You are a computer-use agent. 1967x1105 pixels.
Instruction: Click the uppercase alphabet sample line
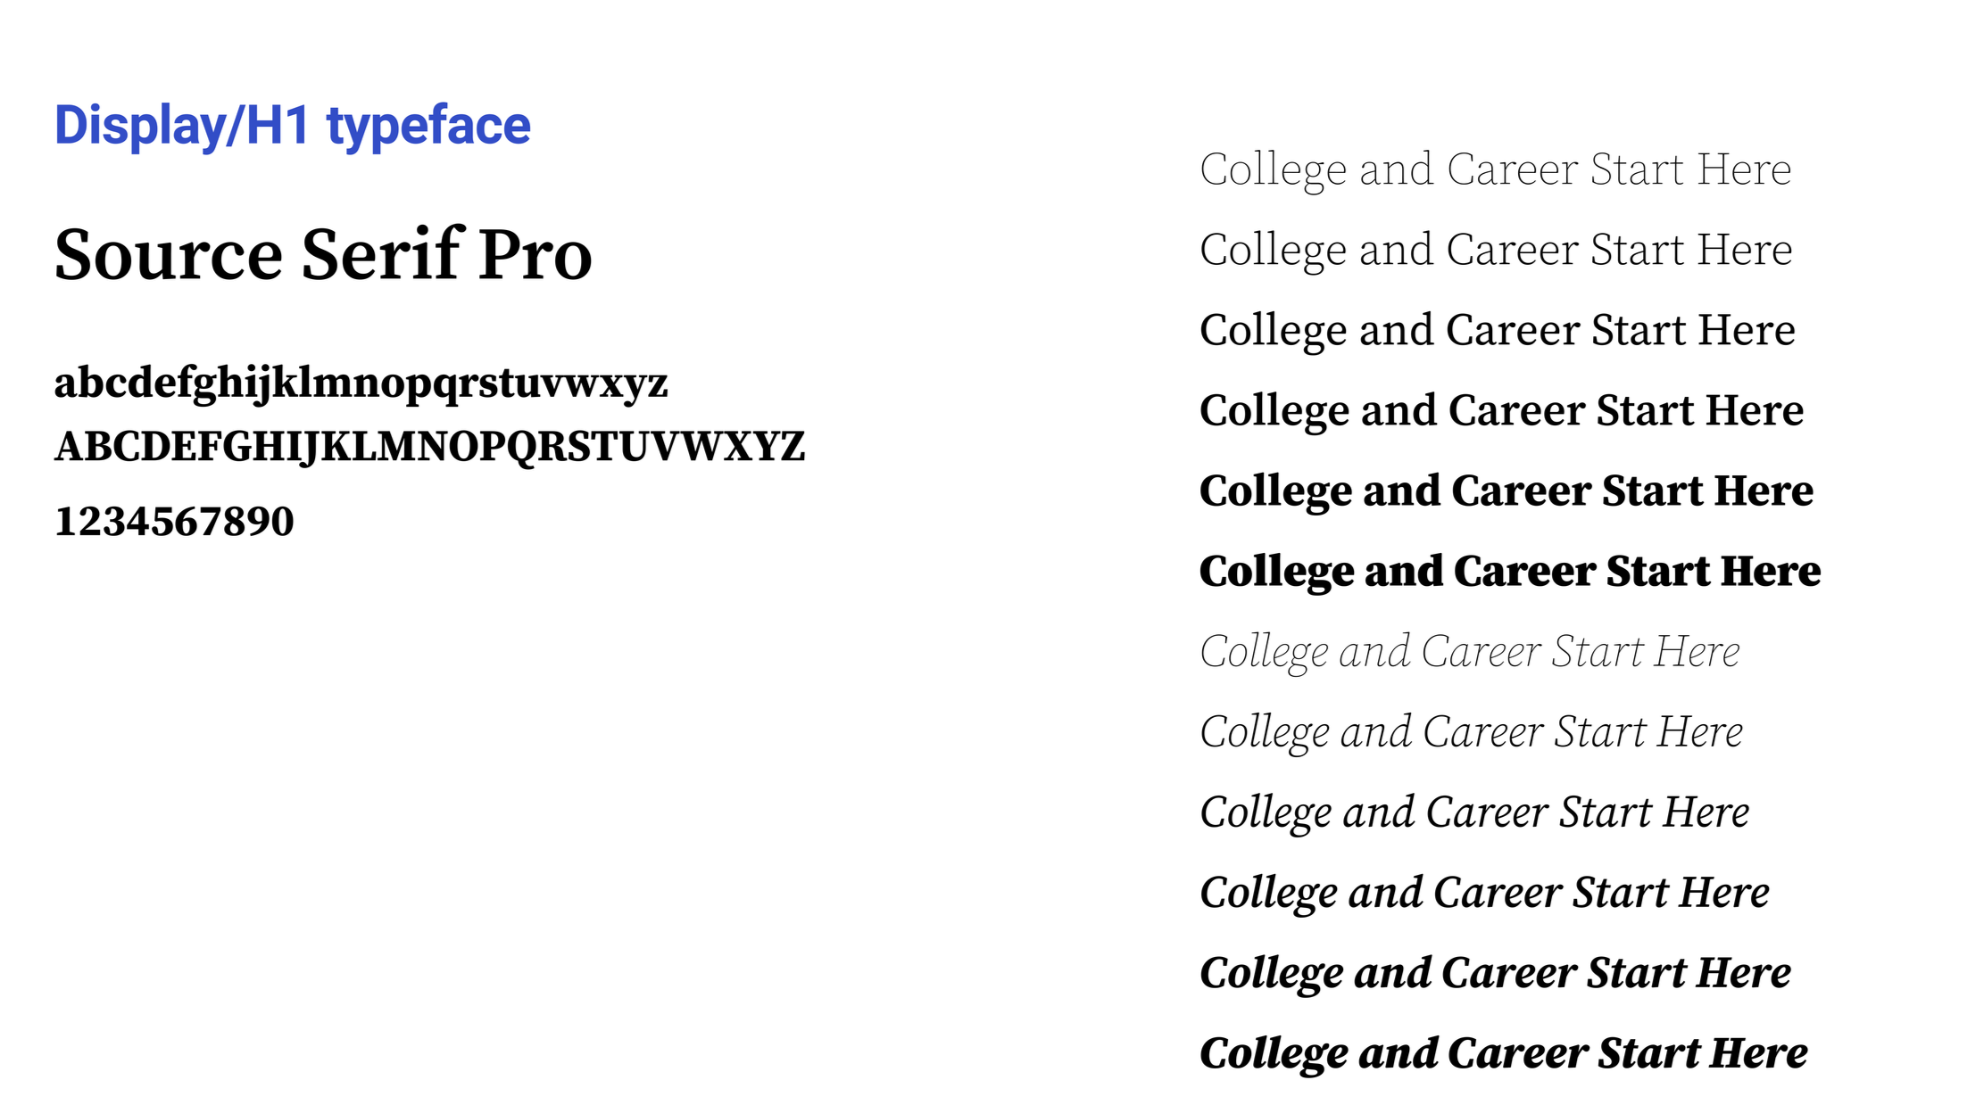[x=429, y=447]
